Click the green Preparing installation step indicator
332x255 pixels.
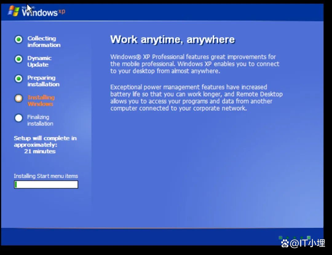pos(19,79)
